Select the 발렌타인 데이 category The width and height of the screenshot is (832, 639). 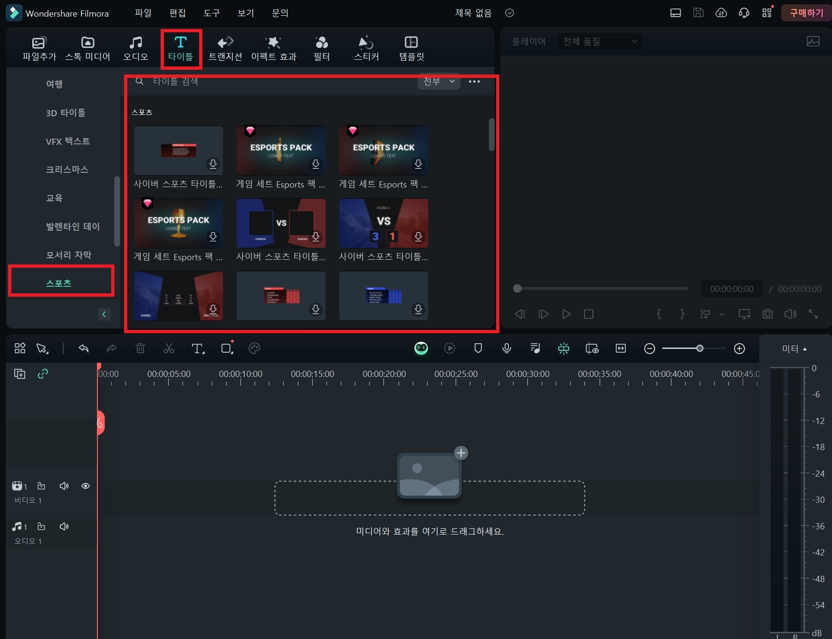pyautogui.click(x=73, y=226)
